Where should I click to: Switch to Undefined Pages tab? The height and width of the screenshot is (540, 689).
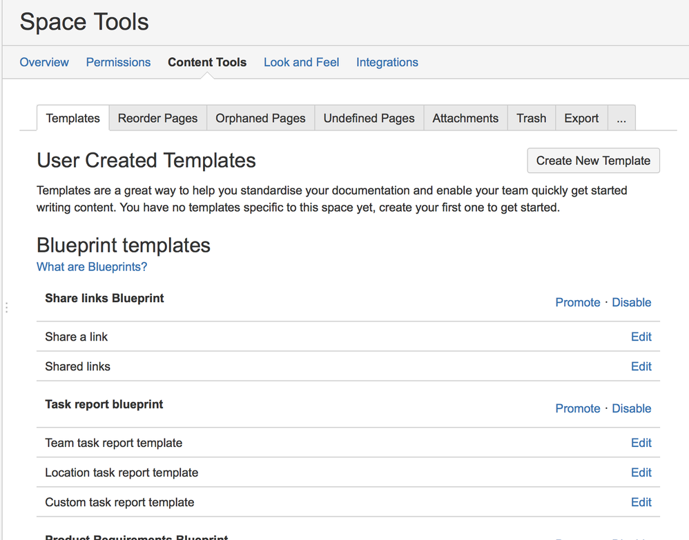click(x=369, y=118)
